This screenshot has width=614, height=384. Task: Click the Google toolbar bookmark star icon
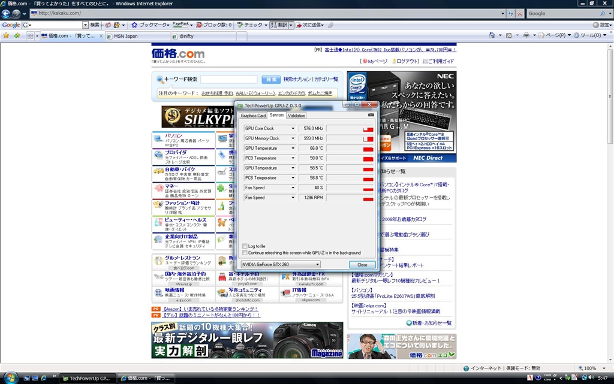click(134, 25)
